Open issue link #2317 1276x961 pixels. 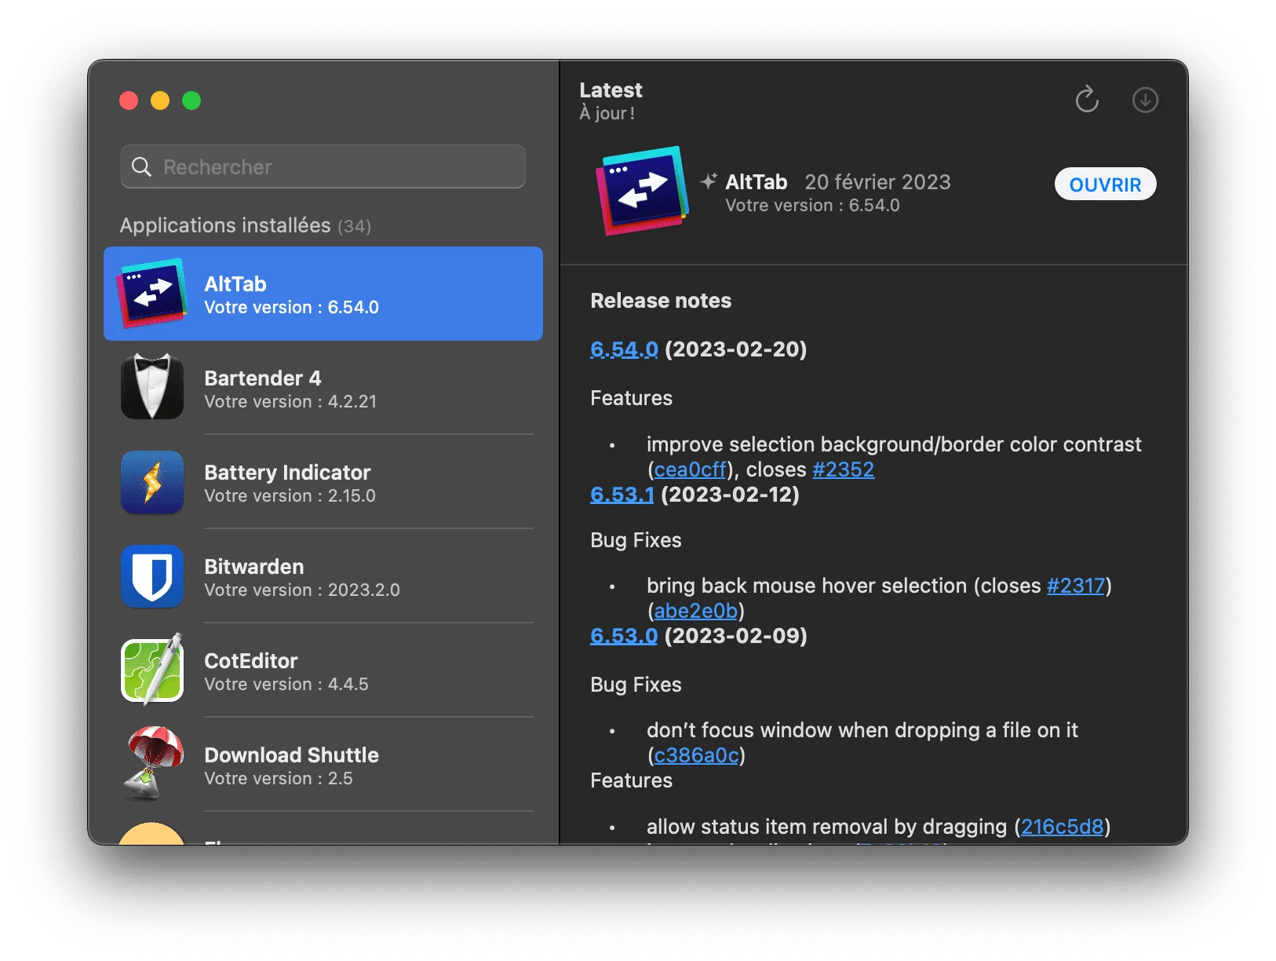click(1076, 586)
